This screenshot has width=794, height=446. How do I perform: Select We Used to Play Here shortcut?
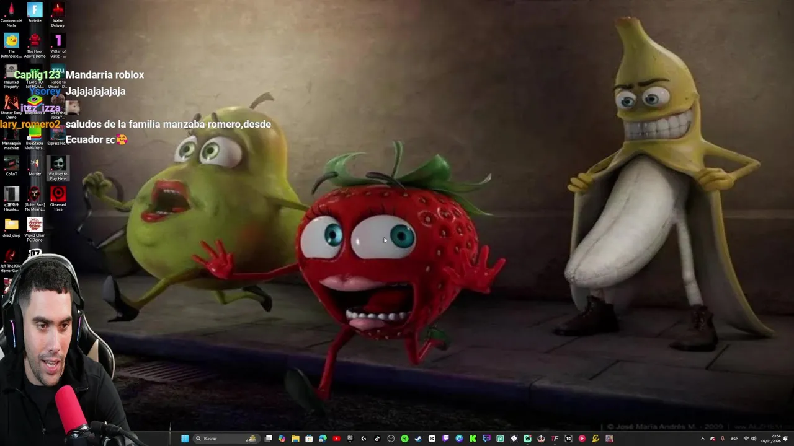click(58, 168)
